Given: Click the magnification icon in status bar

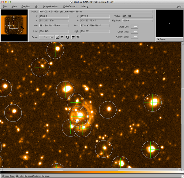Looking at the screenshot, I should pyautogui.click(x=17, y=176).
